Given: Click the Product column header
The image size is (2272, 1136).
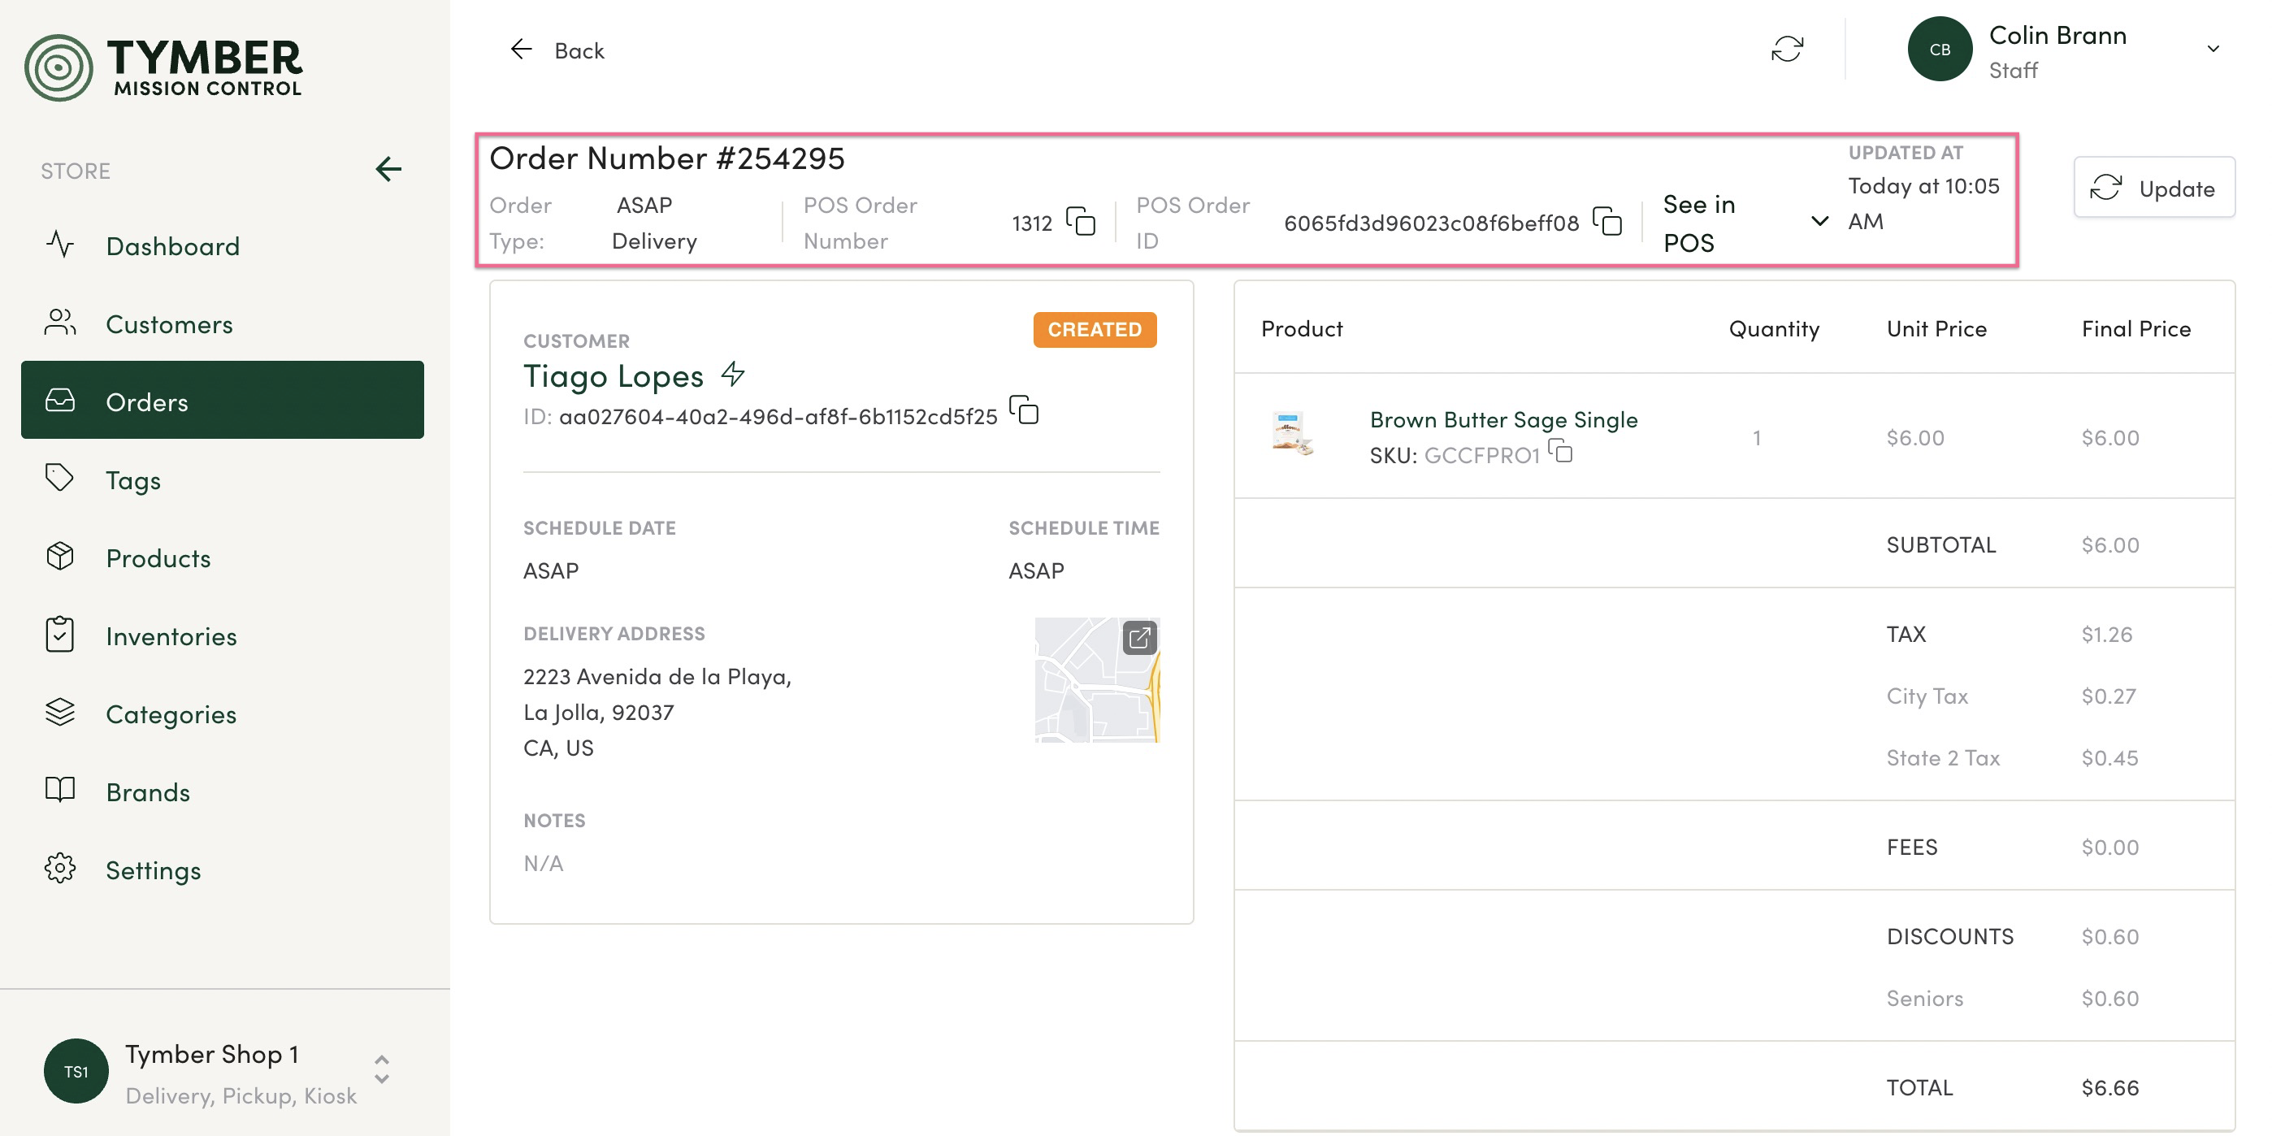Looking at the screenshot, I should pyautogui.click(x=1302, y=329).
